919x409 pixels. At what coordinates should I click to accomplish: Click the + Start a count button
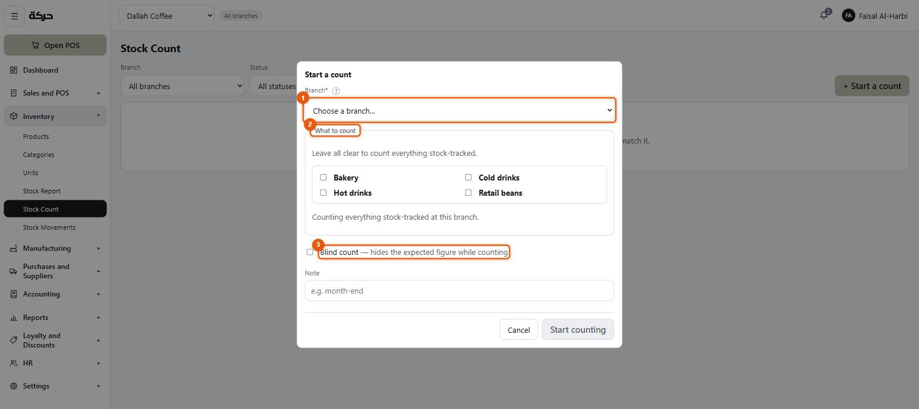pyautogui.click(x=872, y=86)
